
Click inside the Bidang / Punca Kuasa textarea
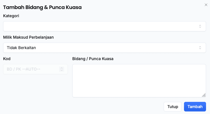pos(139,81)
